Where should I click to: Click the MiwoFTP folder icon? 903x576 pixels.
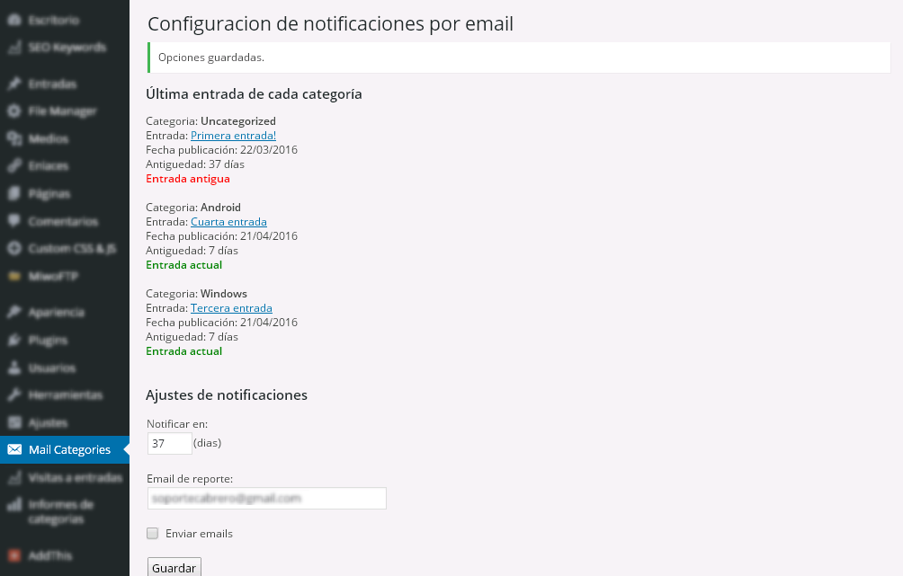coord(14,276)
